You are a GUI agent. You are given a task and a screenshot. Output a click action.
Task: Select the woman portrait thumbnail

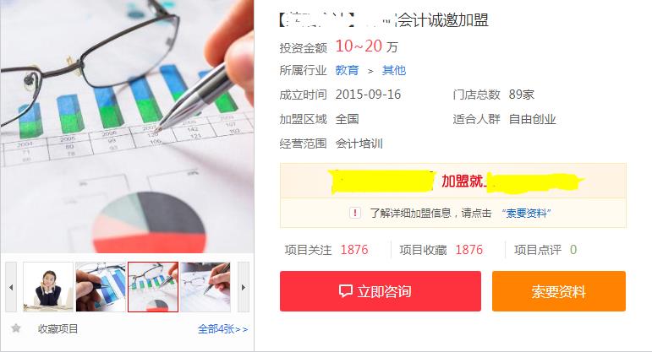[x=48, y=287]
